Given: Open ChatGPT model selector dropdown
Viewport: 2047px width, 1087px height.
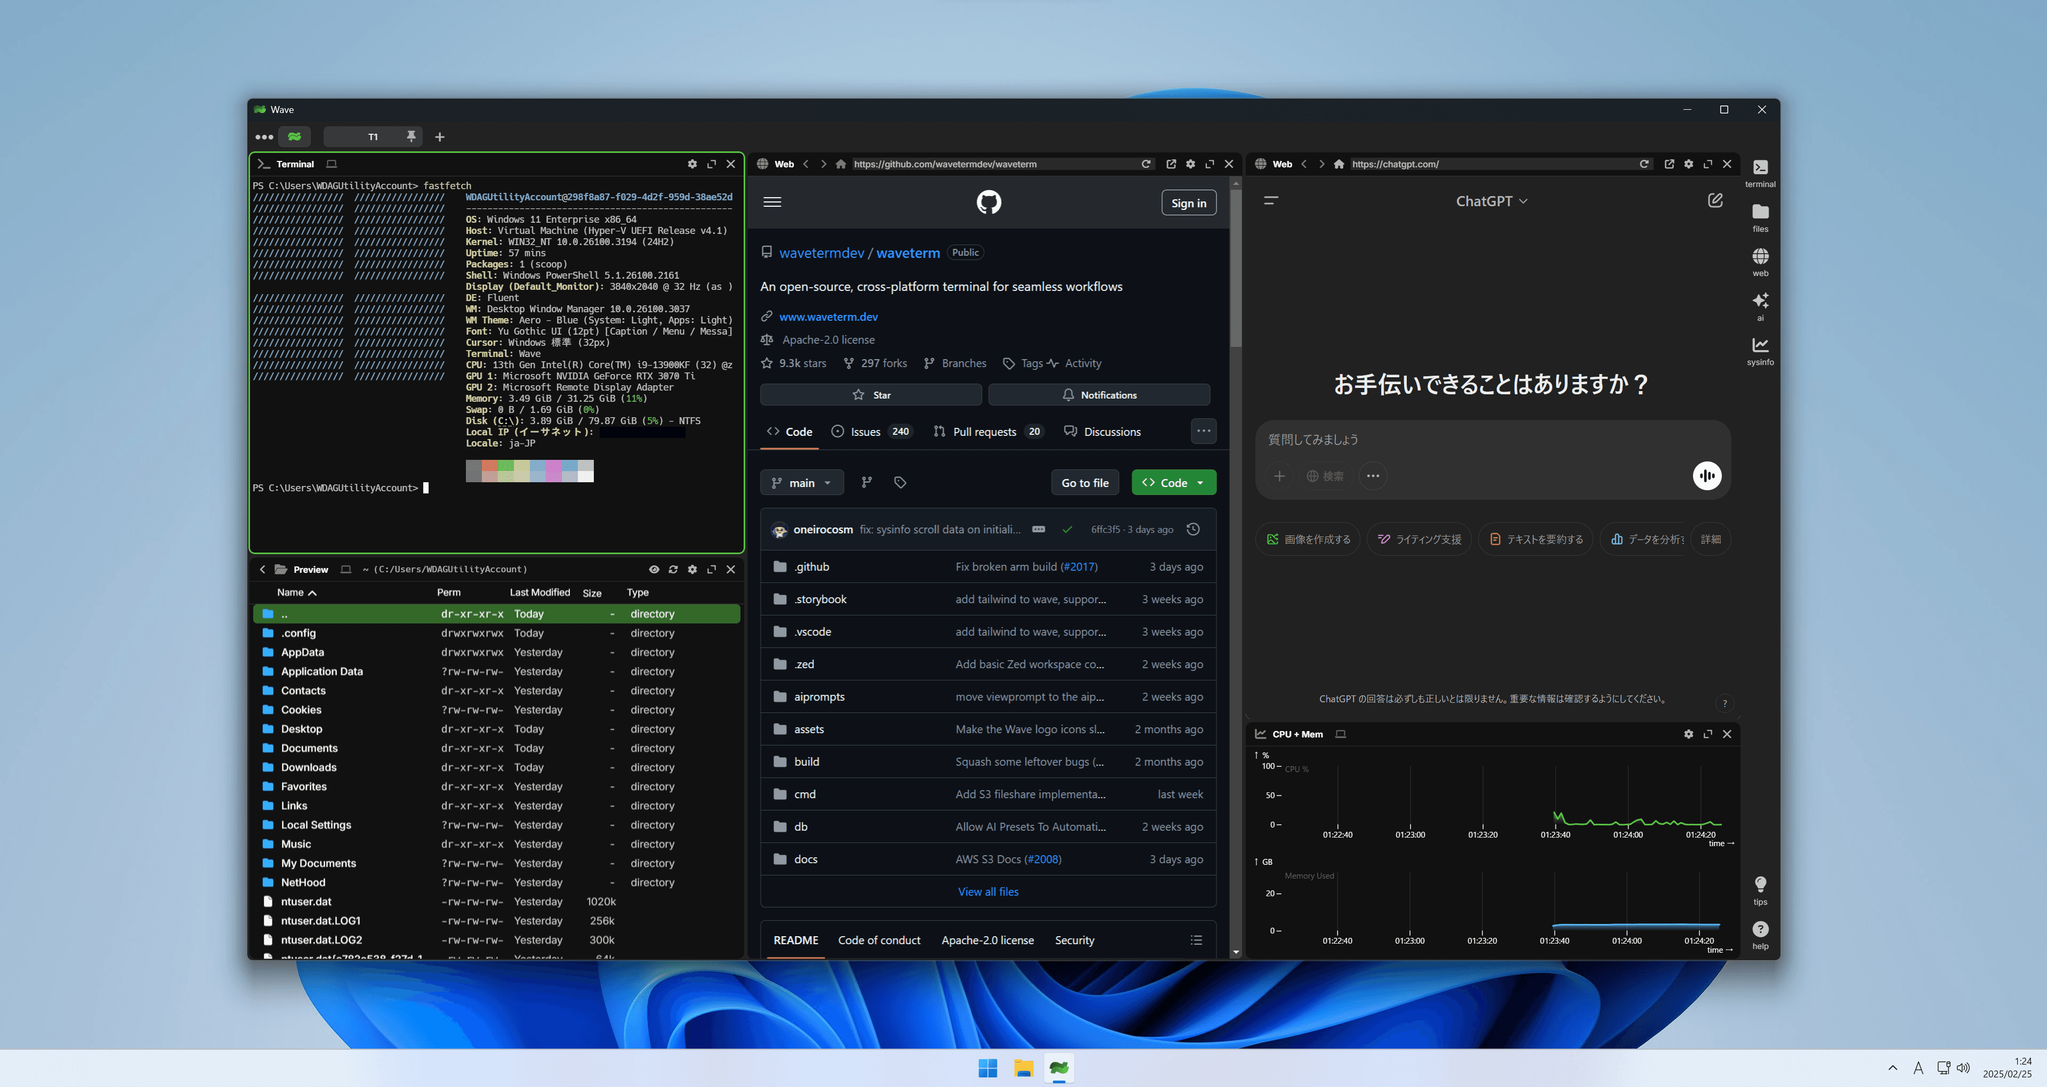Looking at the screenshot, I should coord(1491,201).
